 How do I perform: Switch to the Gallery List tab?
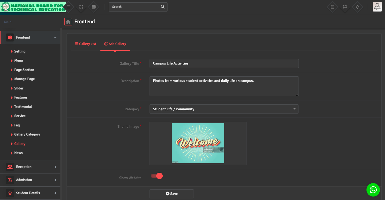click(85, 44)
